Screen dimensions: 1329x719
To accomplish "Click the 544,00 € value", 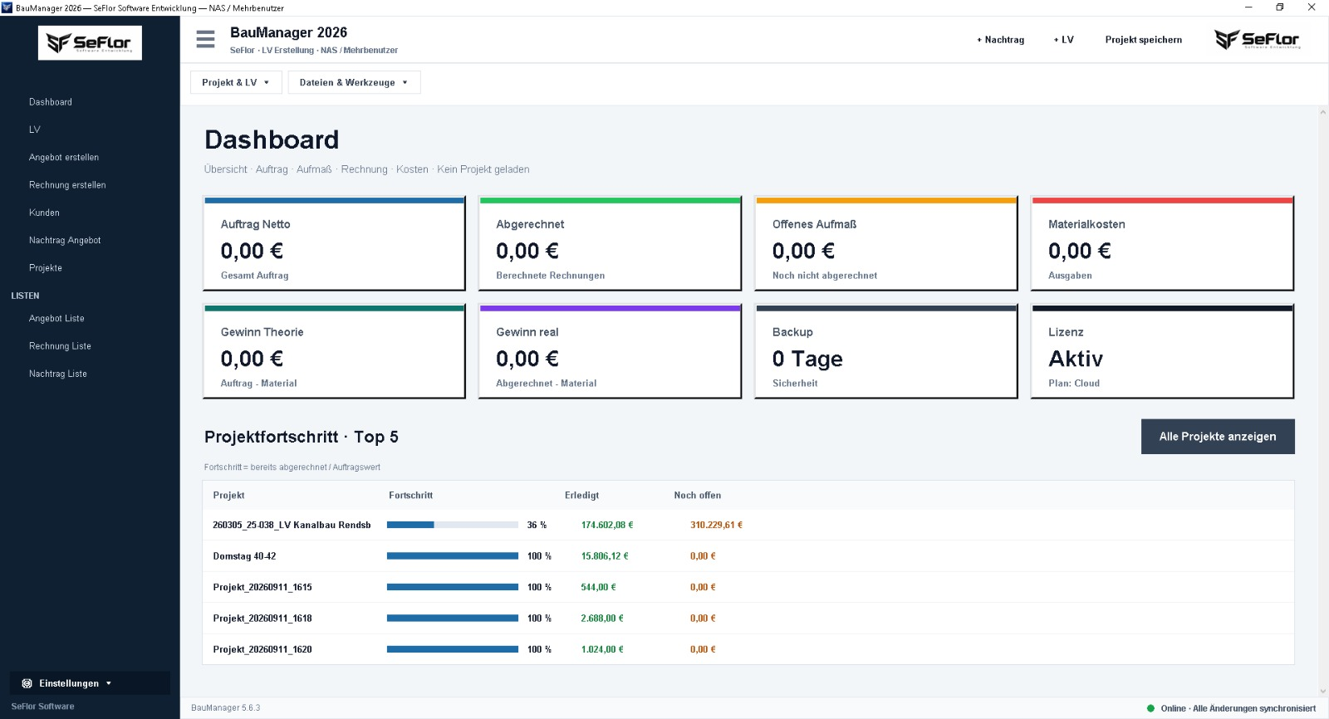I will click(x=598, y=587).
